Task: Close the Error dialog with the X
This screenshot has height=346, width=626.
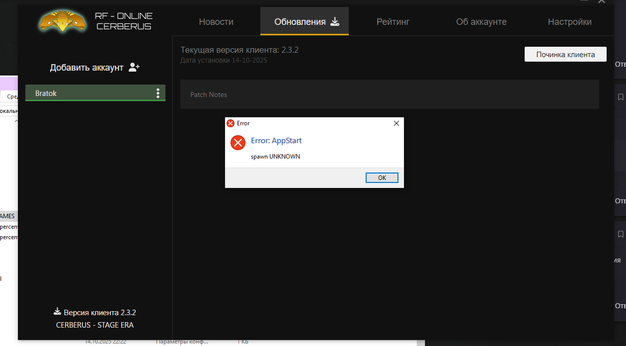Action: point(396,123)
